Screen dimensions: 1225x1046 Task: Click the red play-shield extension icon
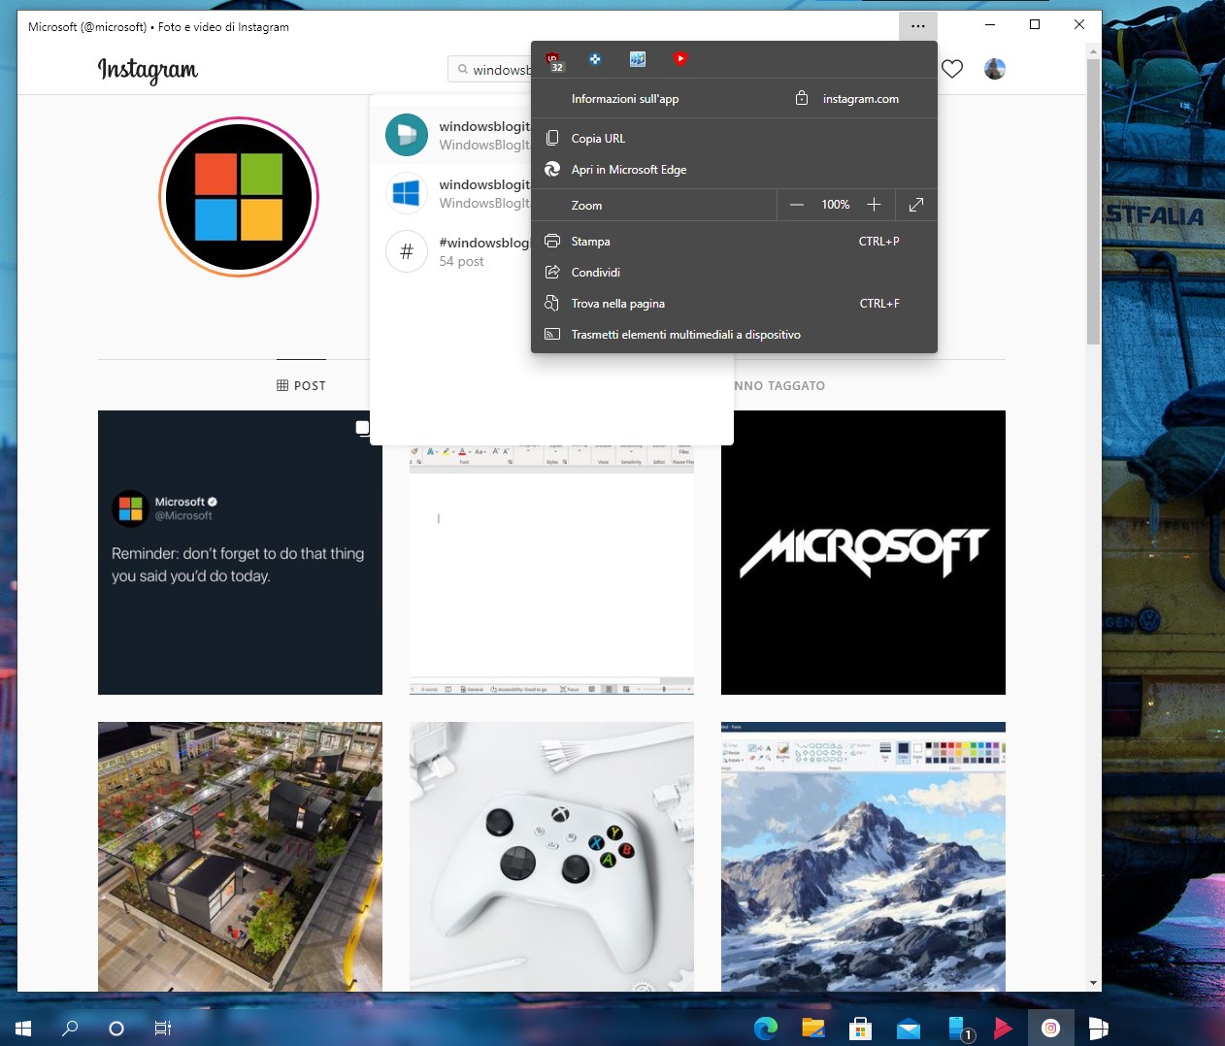680,59
